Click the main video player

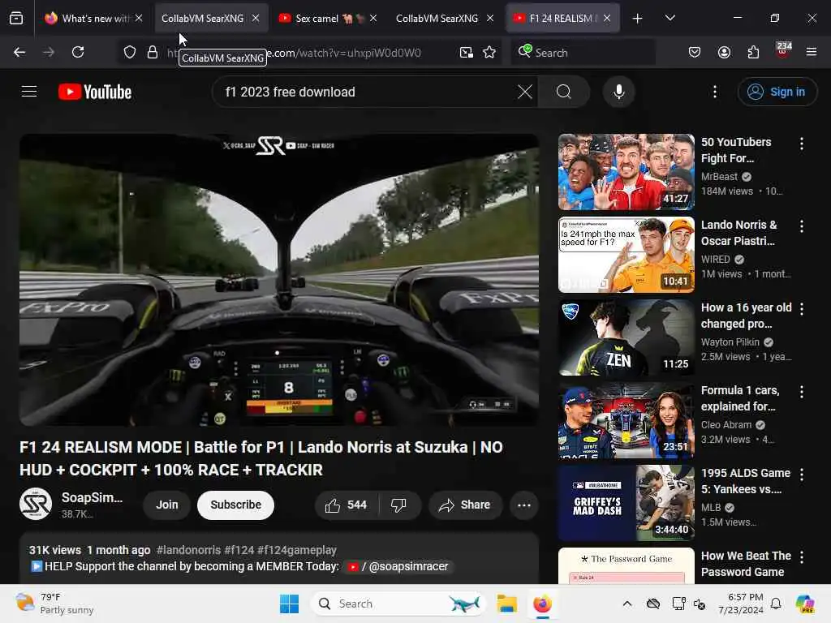[x=279, y=280]
